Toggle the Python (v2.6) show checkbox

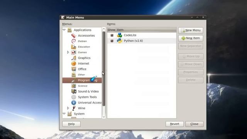(x=112, y=41)
